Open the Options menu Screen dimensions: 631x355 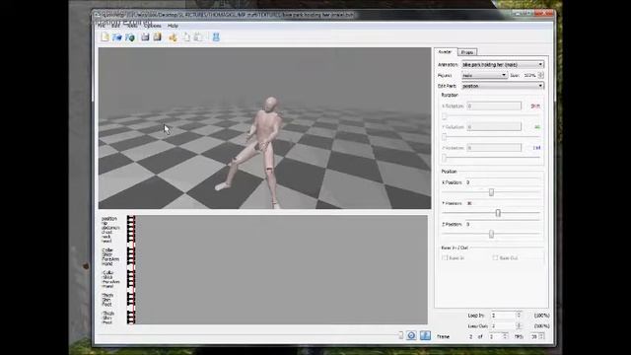pos(153,26)
